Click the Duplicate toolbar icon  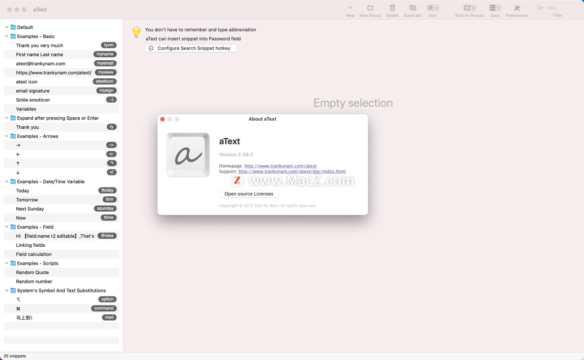click(412, 8)
